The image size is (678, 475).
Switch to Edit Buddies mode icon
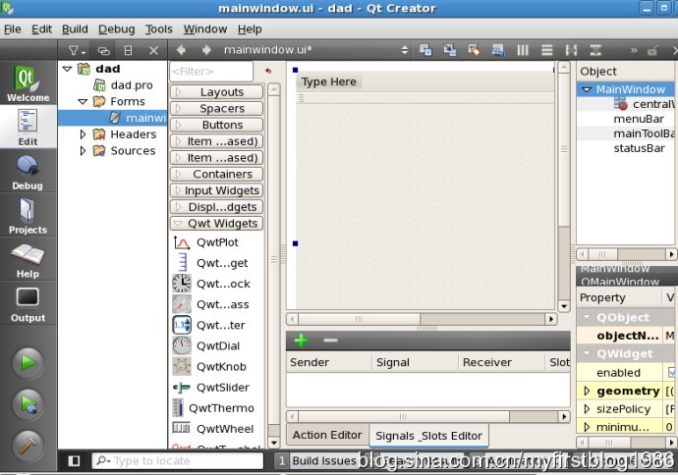click(474, 50)
